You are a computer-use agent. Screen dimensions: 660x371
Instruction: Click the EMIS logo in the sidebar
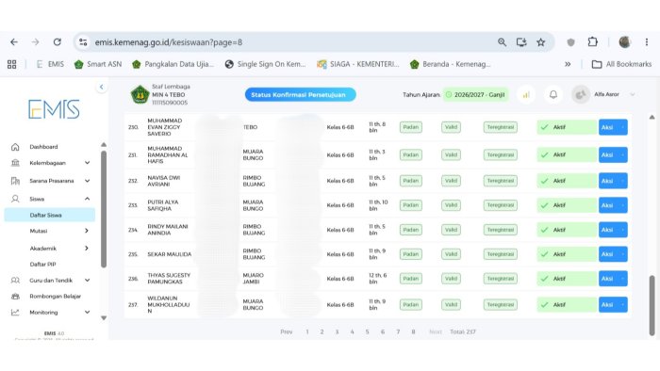pos(54,109)
